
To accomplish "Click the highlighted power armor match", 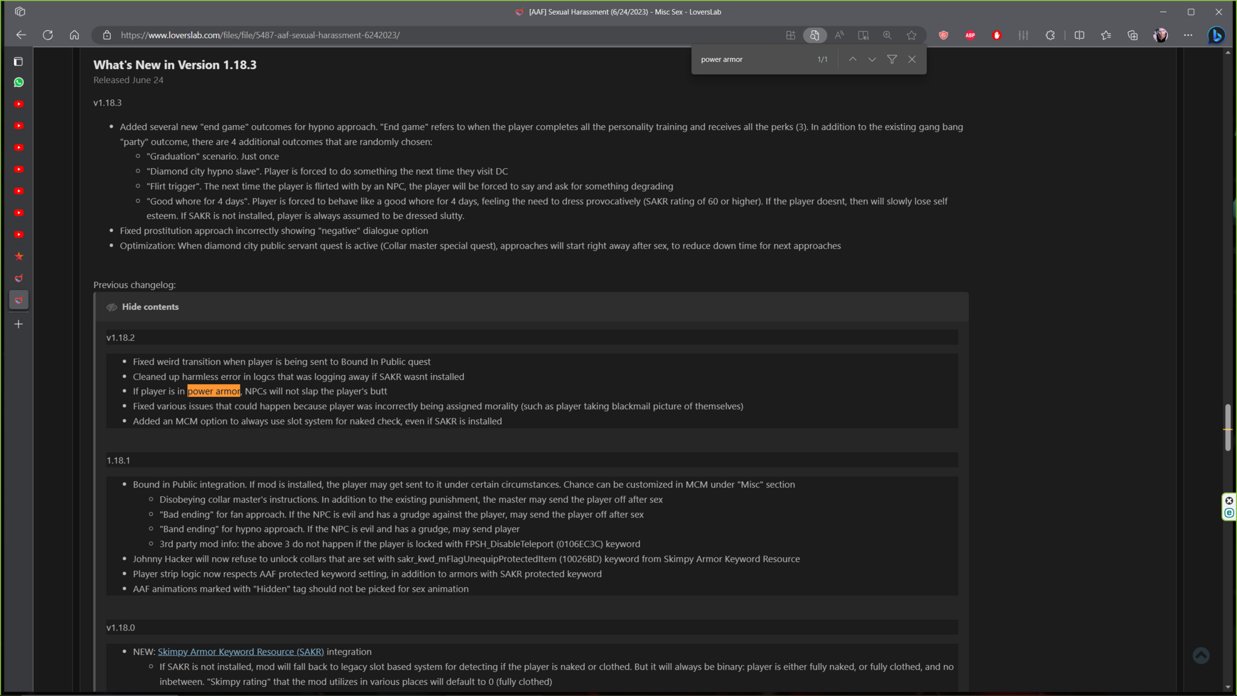I will (x=214, y=391).
